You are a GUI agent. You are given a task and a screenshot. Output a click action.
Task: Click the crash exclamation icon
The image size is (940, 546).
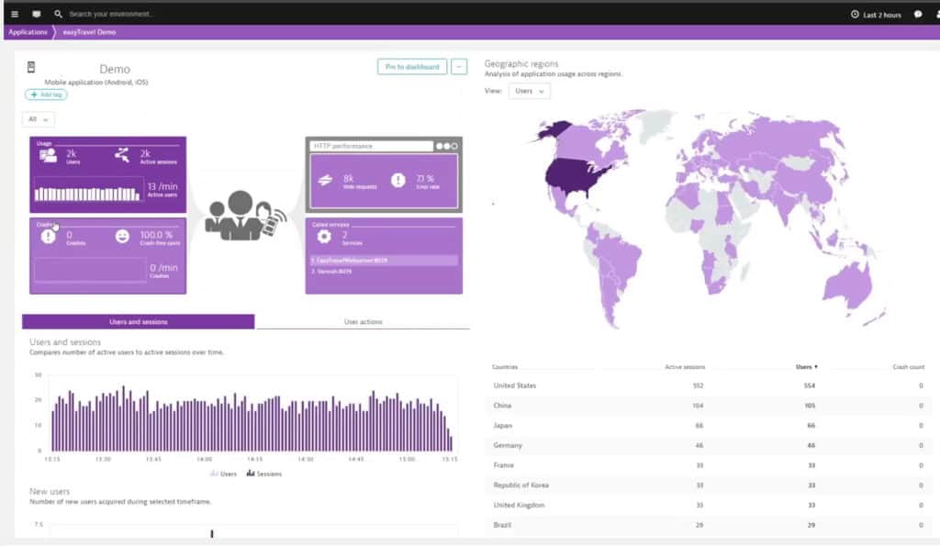(x=49, y=237)
